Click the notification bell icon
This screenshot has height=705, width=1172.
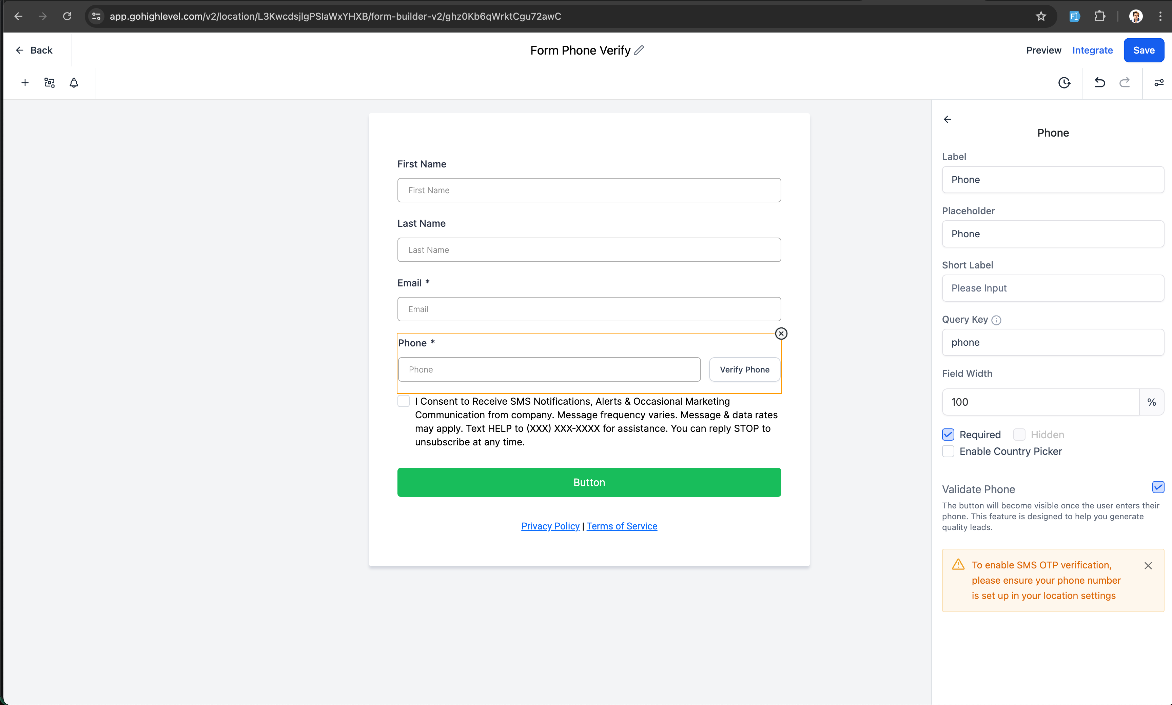(75, 83)
